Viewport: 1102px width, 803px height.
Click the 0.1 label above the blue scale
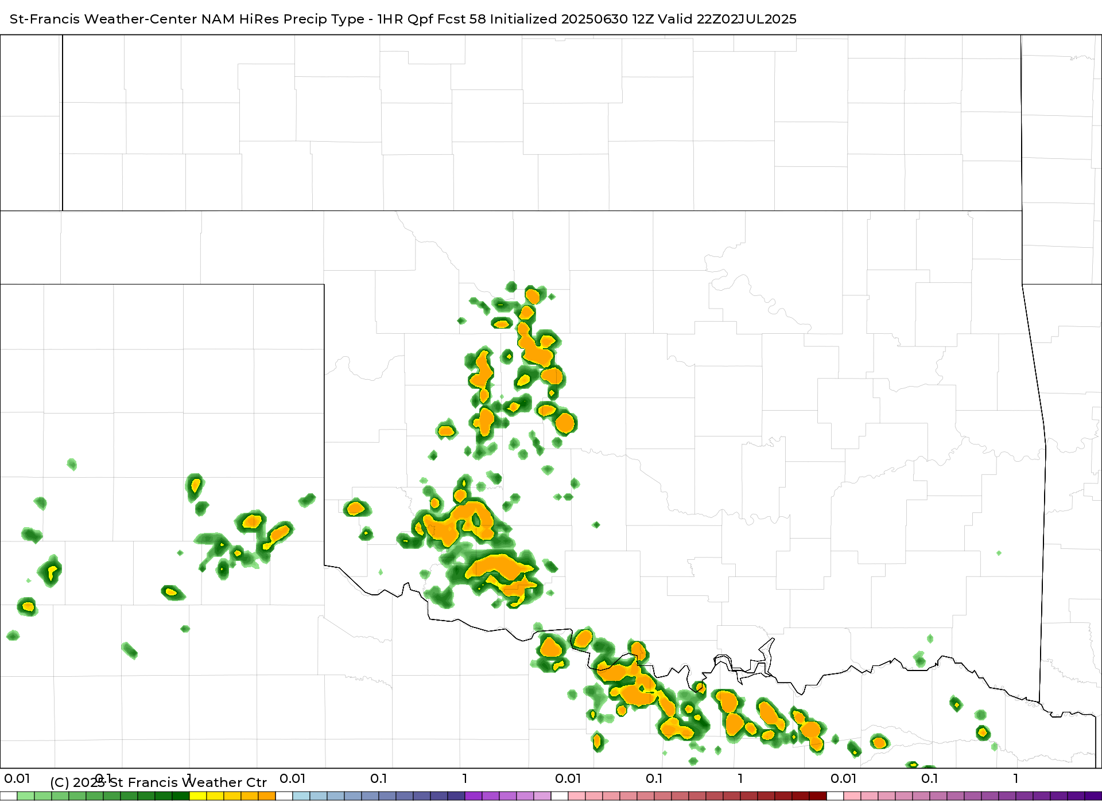pyautogui.click(x=379, y=778)
